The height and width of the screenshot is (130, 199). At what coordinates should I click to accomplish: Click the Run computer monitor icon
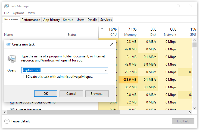point(12,59)
